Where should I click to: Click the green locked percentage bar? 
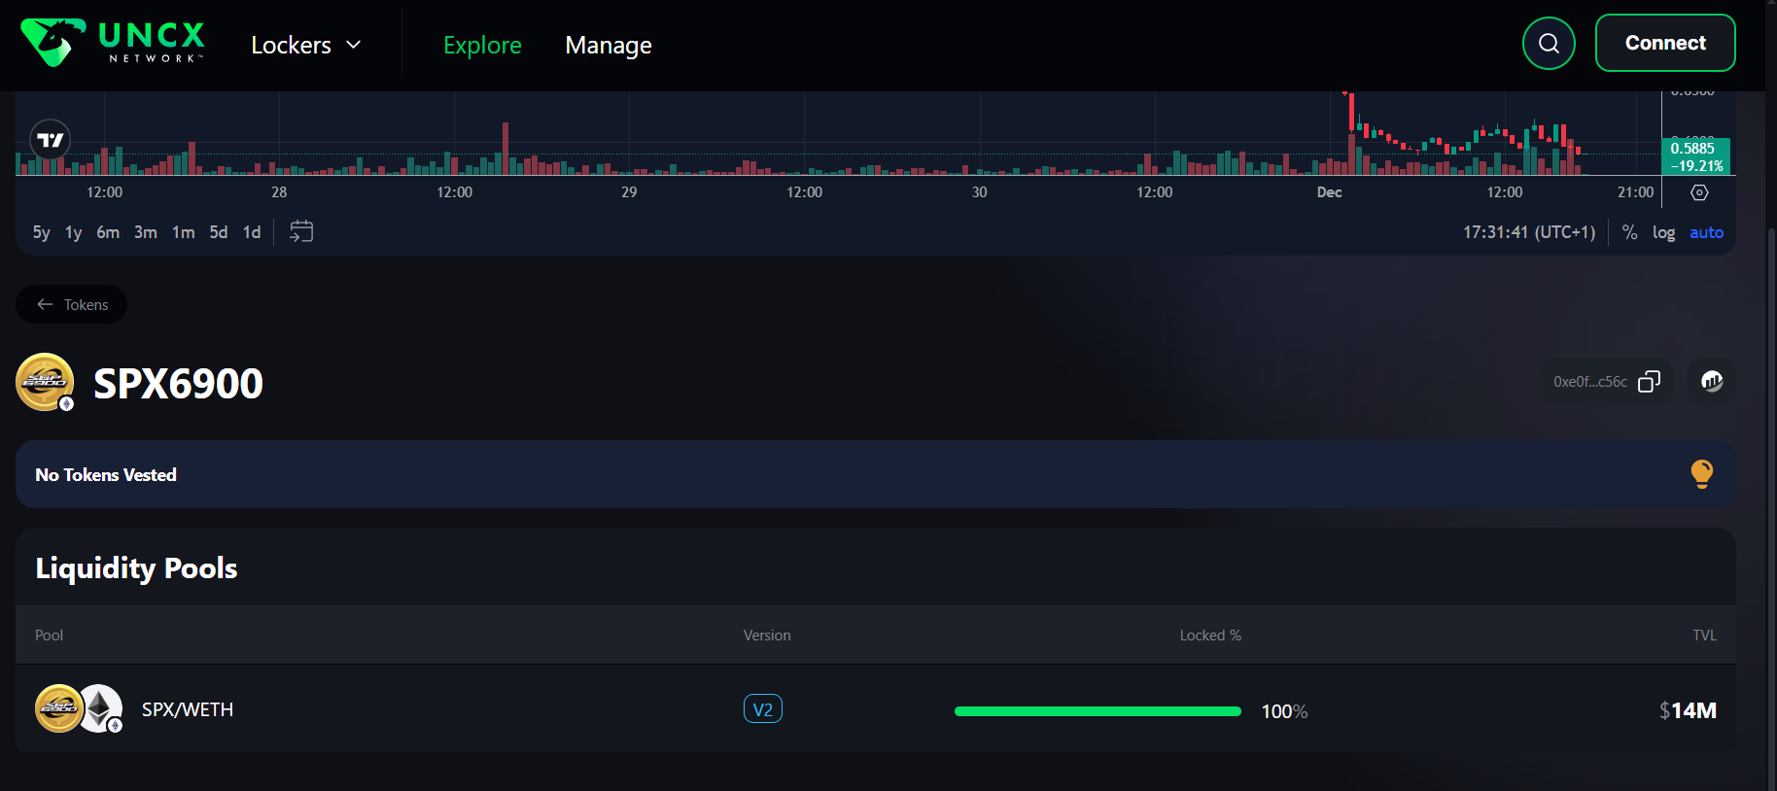pyautogui.click(x=1098, y=711)
